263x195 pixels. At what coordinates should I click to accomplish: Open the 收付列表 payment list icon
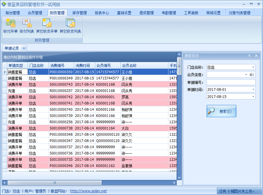click(27, 26)
